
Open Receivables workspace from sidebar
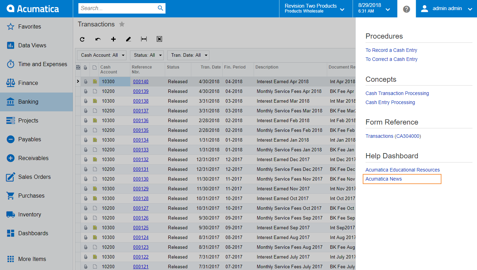[33, 158]
